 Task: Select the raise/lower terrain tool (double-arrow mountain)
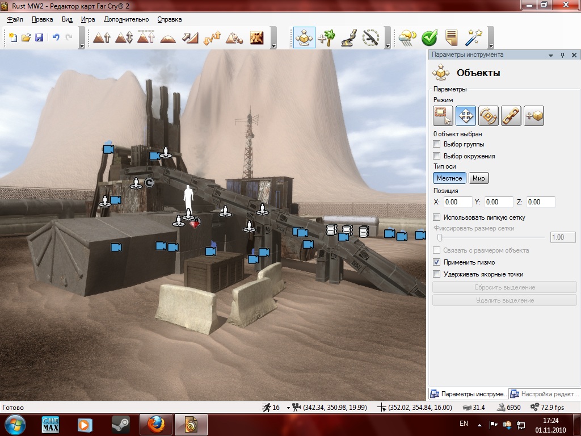(124, 37)
